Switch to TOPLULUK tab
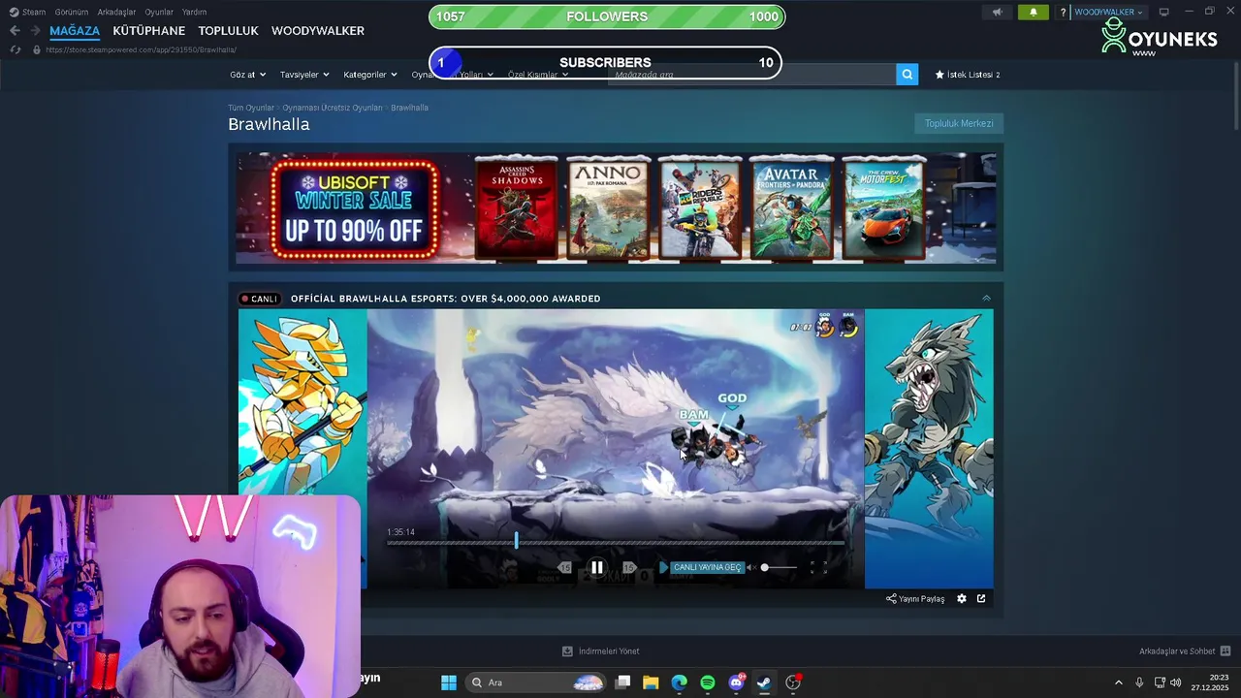1241x698 pixels. [228, 31]
